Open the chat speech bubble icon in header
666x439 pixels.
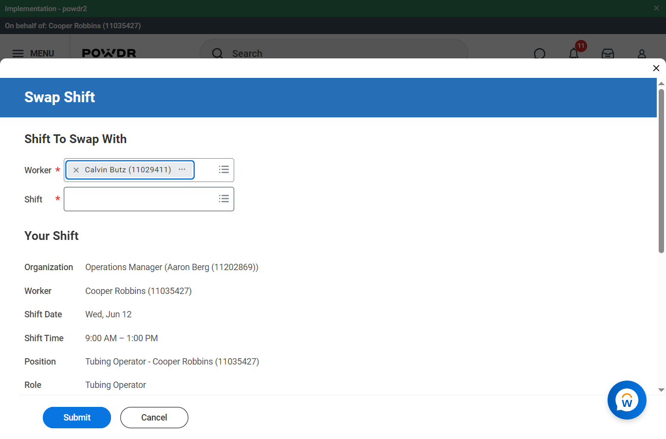540,54
